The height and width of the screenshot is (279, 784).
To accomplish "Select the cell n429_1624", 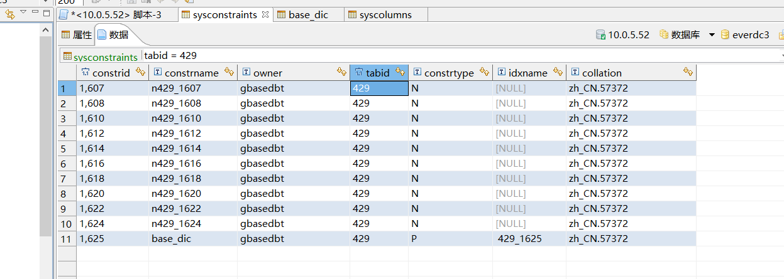I will click(x=193, y=224).
